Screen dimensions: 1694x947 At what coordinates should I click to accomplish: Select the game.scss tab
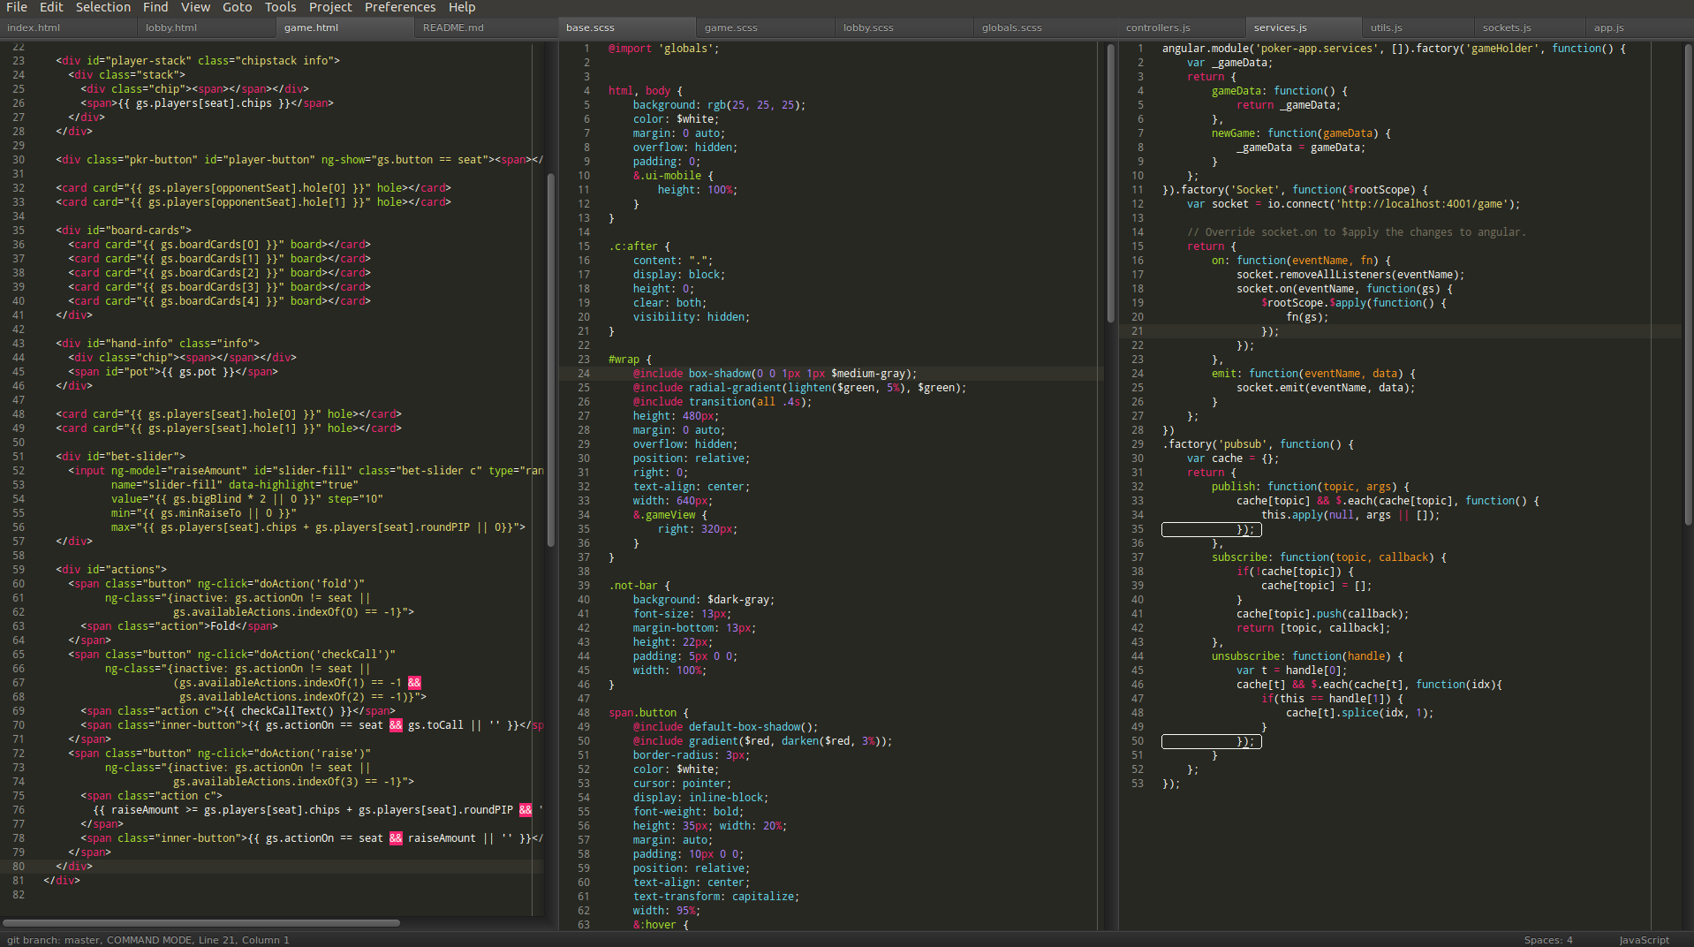[x=730, y=27]
